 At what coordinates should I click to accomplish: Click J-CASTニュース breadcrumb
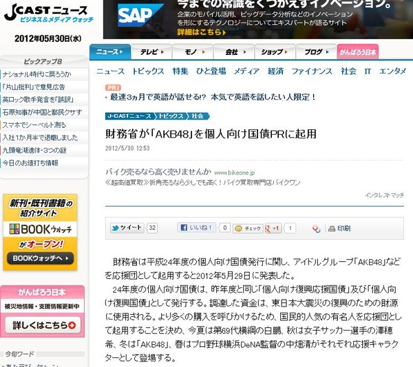[x=129, y=116]
